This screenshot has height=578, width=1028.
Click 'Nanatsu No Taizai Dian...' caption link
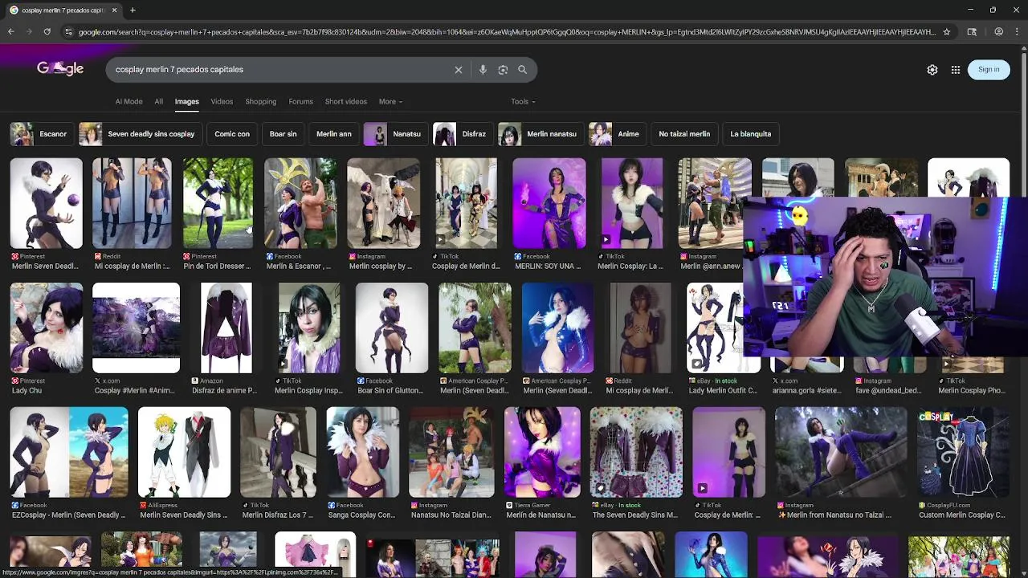coord(451,515)
